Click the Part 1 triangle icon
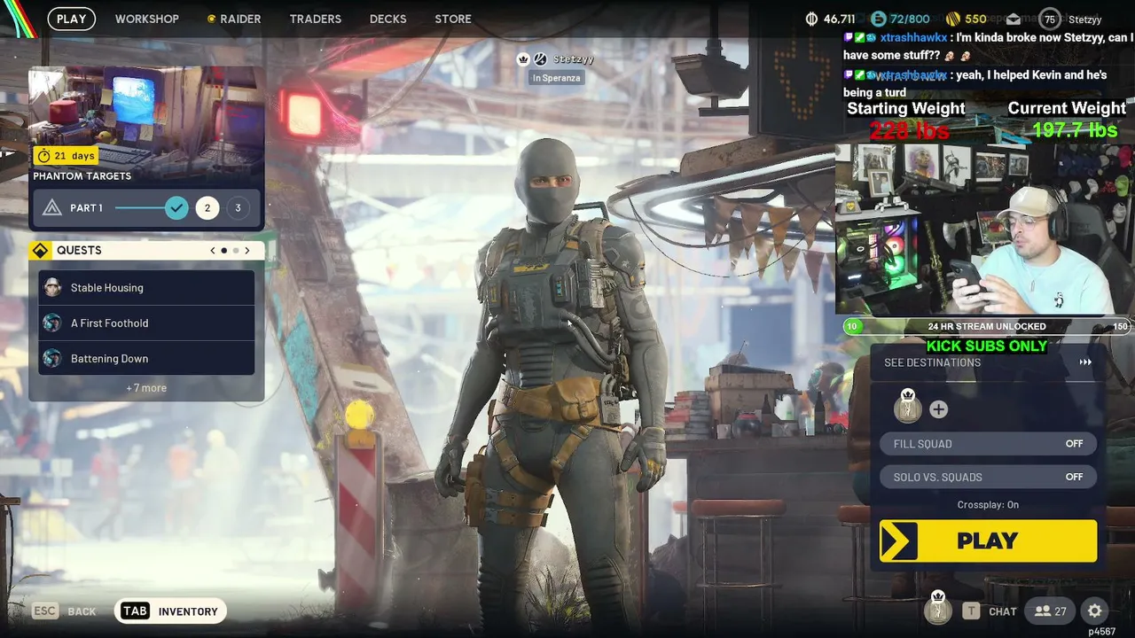1135x638 pixels. tap(52, 208)
